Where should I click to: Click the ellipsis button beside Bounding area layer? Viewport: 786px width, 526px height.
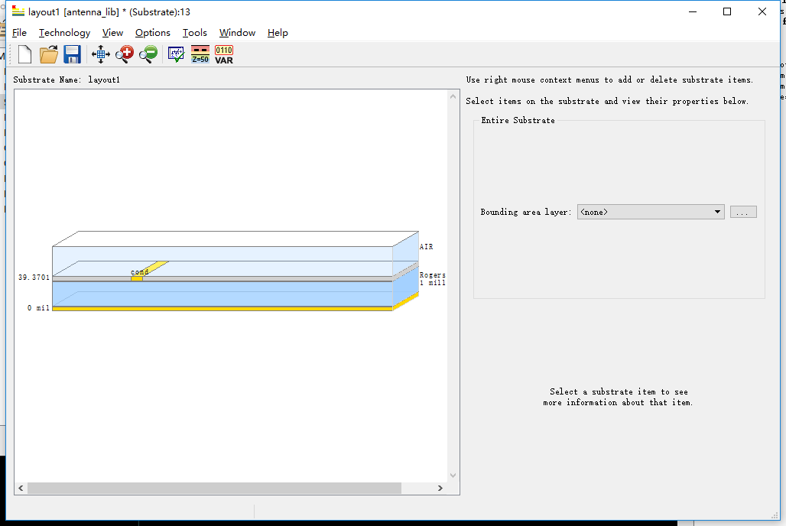742,212
